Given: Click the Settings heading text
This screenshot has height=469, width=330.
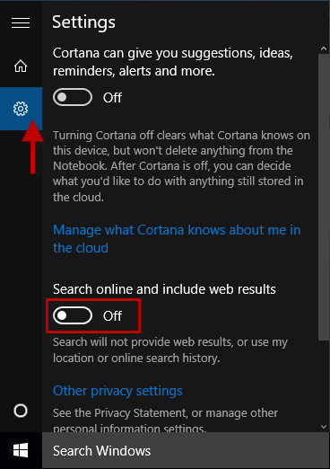Looking at the screenshot, I should coord(83,22).
